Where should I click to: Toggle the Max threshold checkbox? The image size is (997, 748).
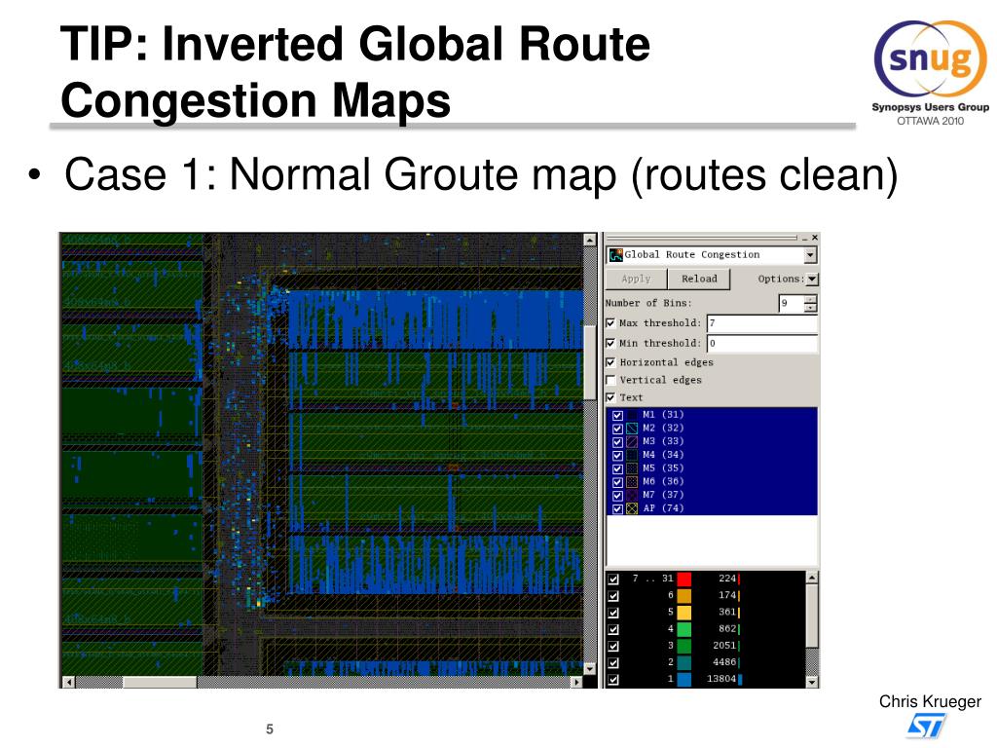tap(611, 323)
